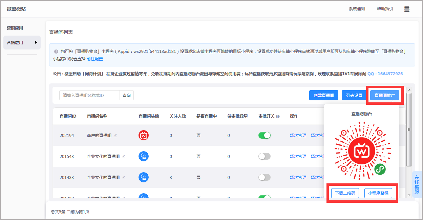Click the edit pencil beside 商户的直播间
This screenshot has height=220, width=423.
tap(115, 136)
